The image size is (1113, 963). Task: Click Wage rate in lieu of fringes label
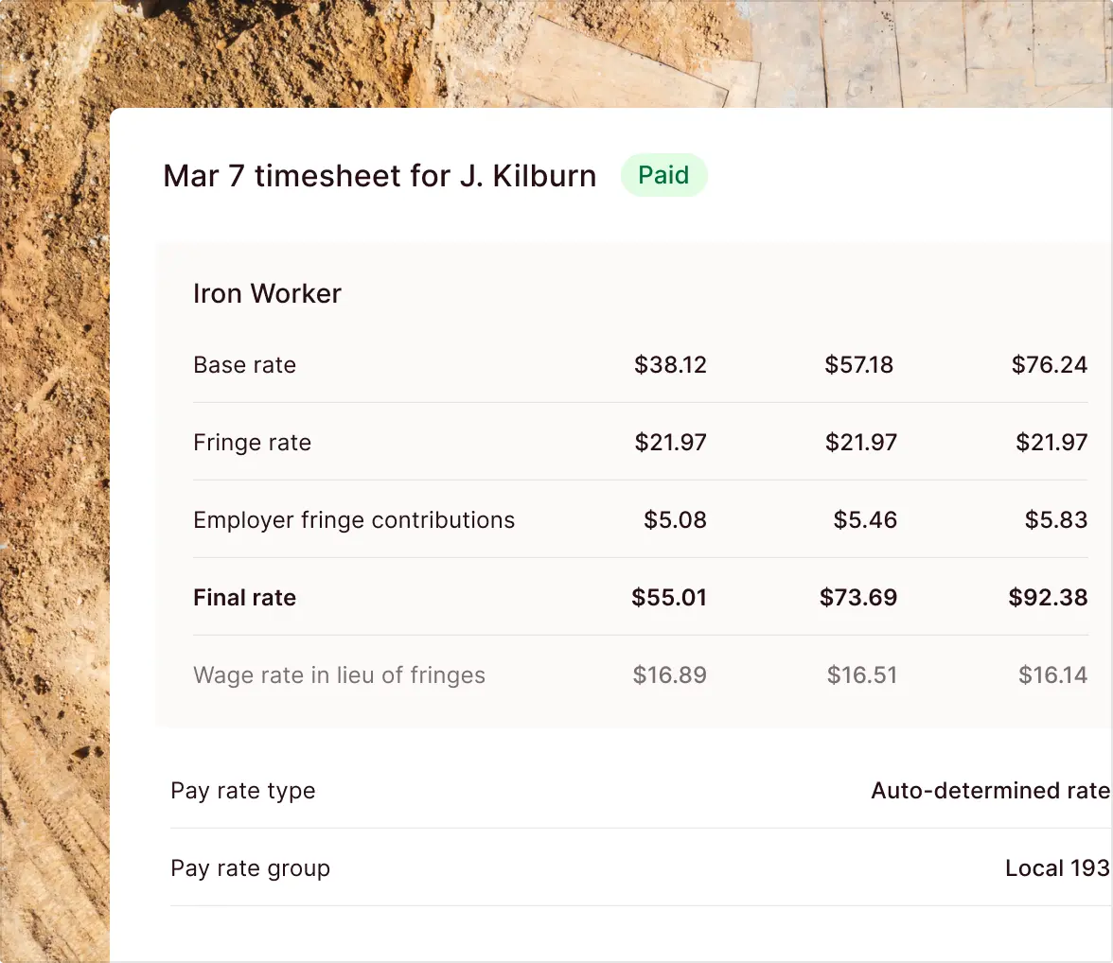(339, 674)
